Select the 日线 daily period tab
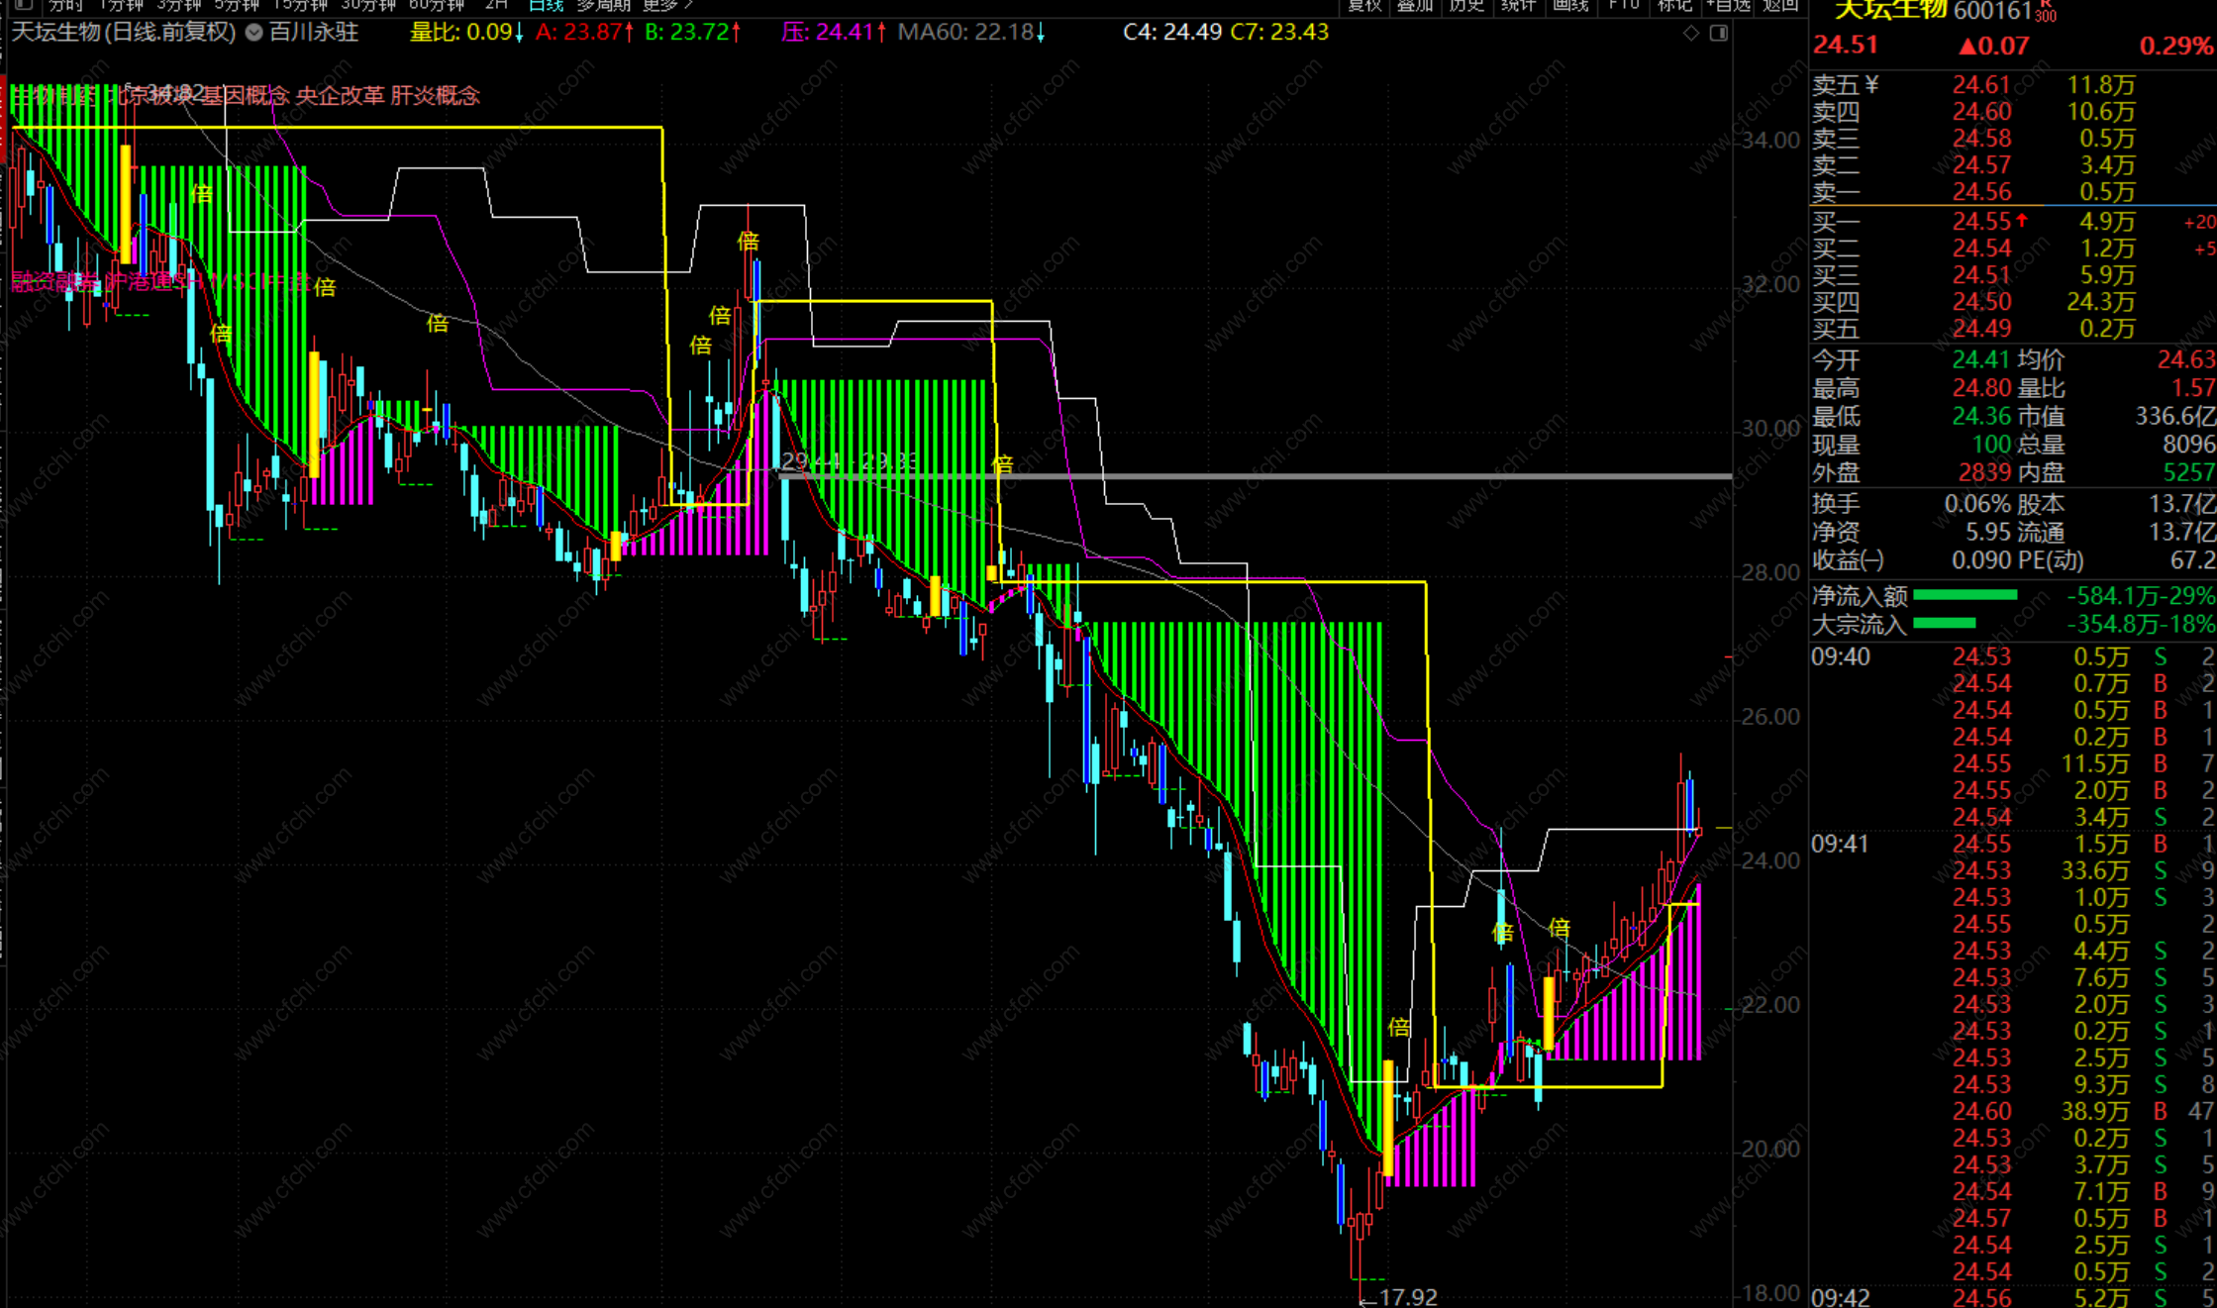 546,5
